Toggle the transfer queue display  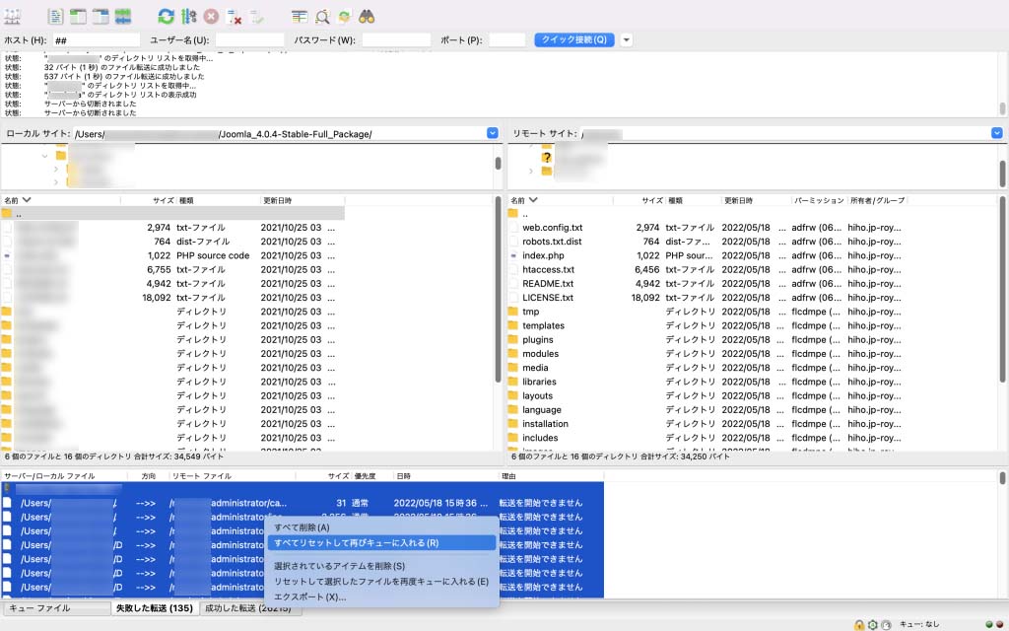point(123,16)
